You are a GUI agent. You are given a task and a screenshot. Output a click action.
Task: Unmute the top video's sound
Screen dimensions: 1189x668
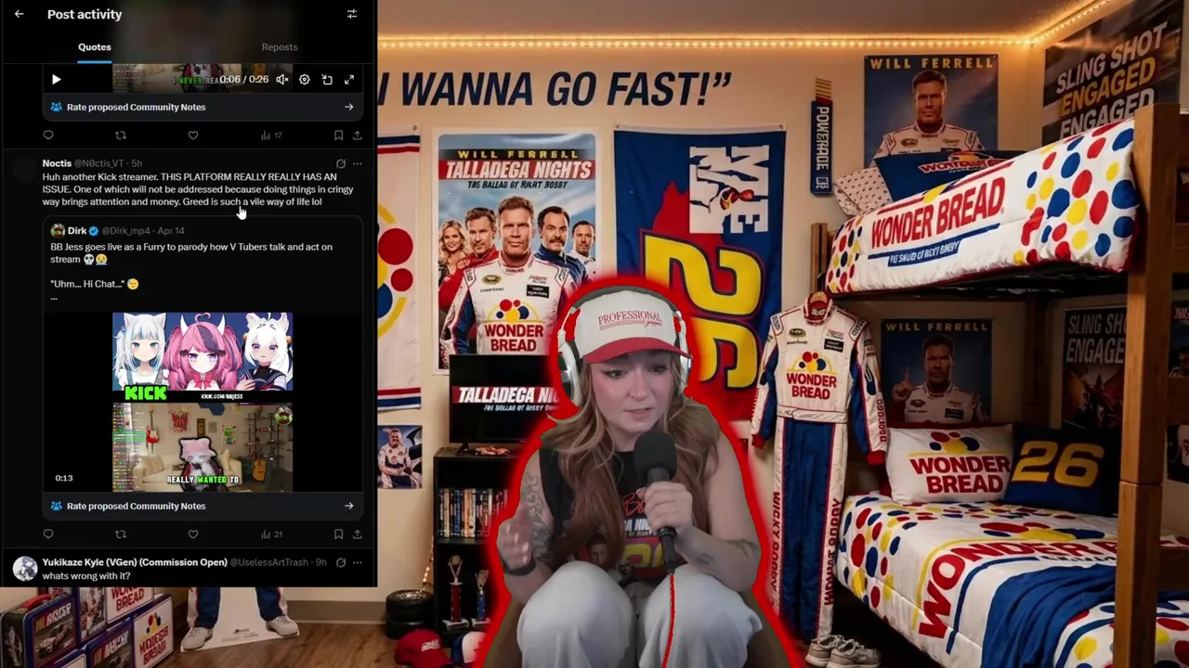pyautogui.click(x=282, y=80)
